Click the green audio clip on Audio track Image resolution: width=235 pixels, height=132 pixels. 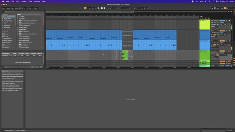[x=125, y=55]
